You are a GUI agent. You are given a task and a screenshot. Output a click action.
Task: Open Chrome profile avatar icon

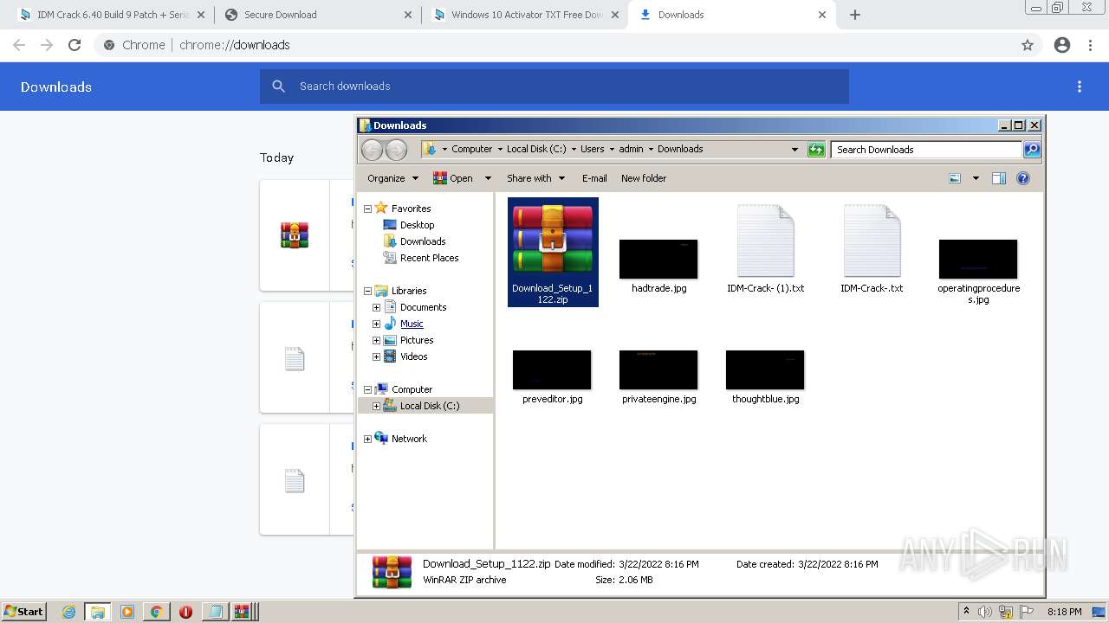coord(1062,45)
